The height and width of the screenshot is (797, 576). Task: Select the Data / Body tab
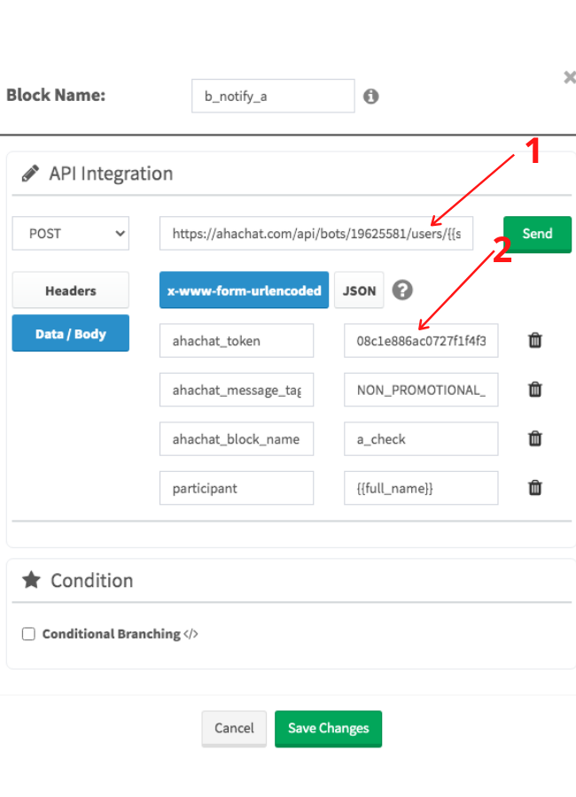coord(71,334)
